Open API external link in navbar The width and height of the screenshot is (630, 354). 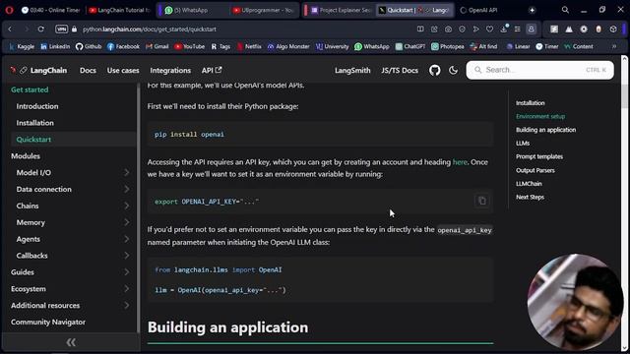(x=212, y=70)
